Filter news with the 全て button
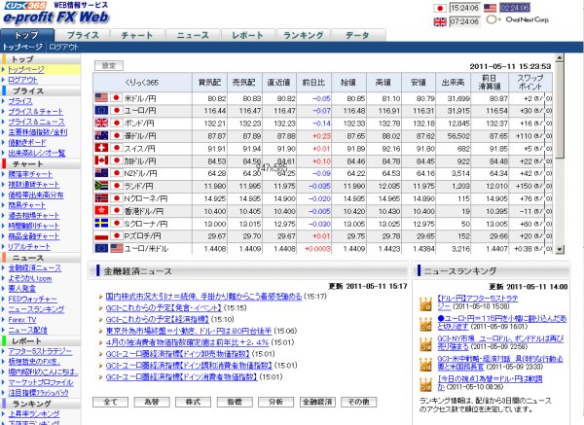 click(110, 402)
